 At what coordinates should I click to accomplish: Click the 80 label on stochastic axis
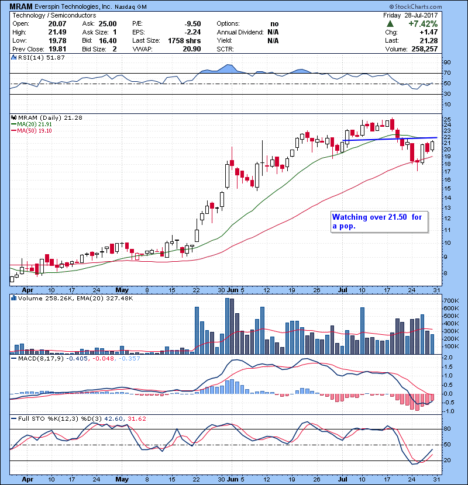(448, 429)
